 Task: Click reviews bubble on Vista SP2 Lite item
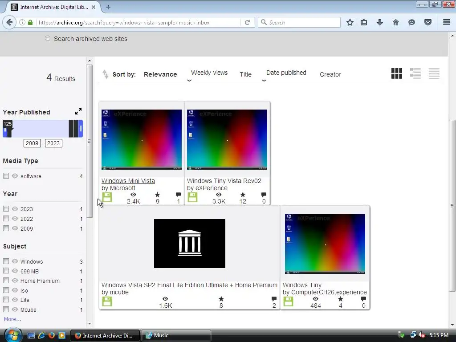[x=274, y=299]
